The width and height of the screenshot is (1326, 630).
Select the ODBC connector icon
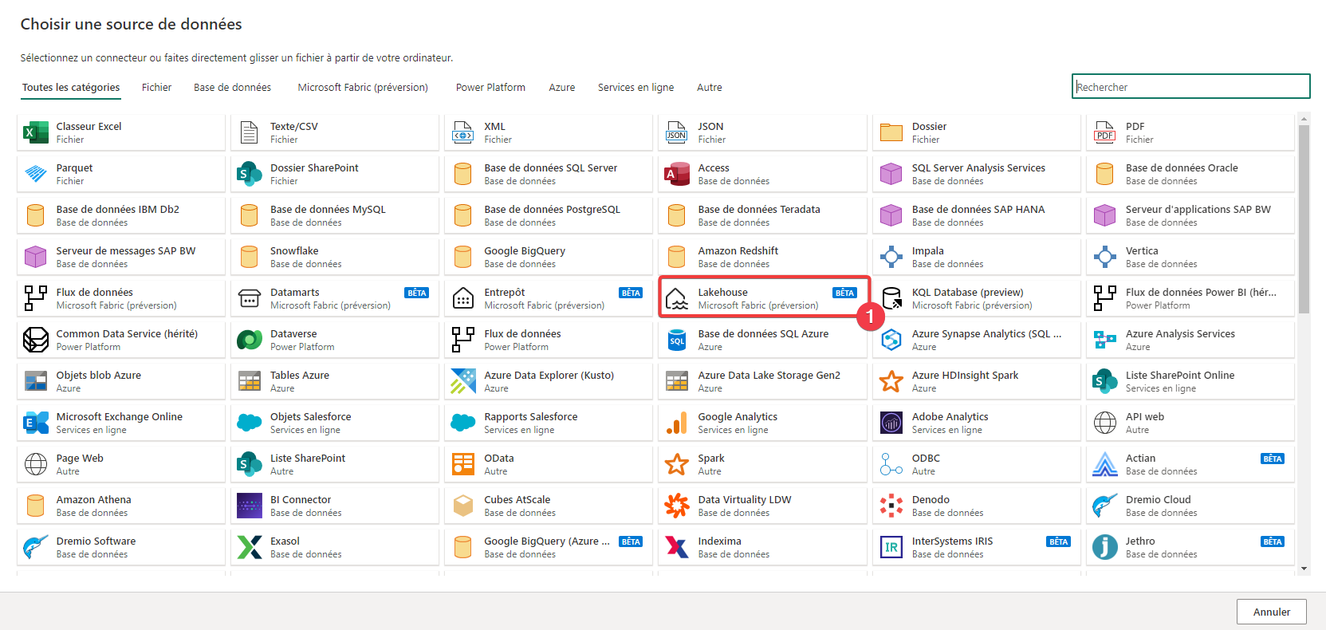coord(891,464)
